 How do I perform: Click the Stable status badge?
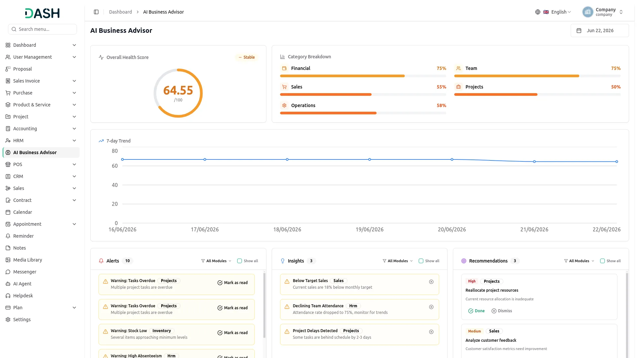click(247, 57)
